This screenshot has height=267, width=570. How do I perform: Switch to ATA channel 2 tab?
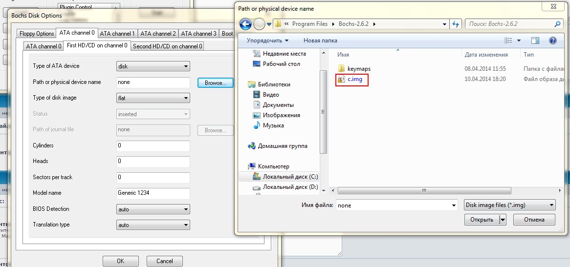pos(158,33)
